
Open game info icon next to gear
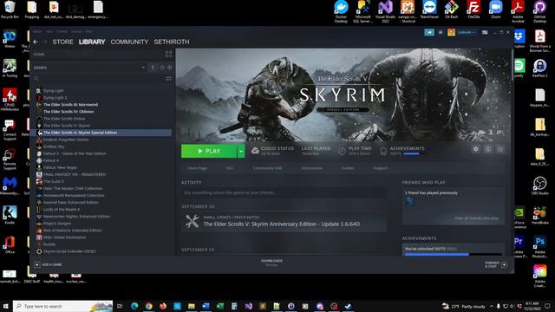(x=488, y=149)
